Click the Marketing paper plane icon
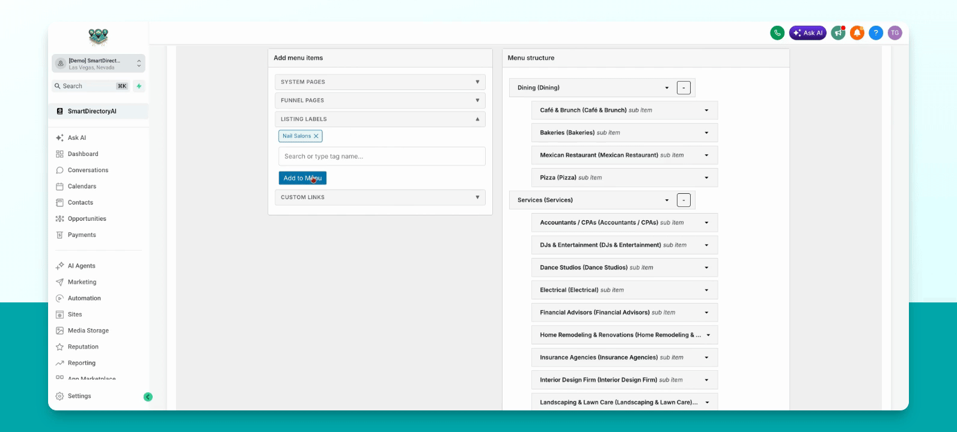The width and height of the screenshot is (957, 432). [60, 282]
